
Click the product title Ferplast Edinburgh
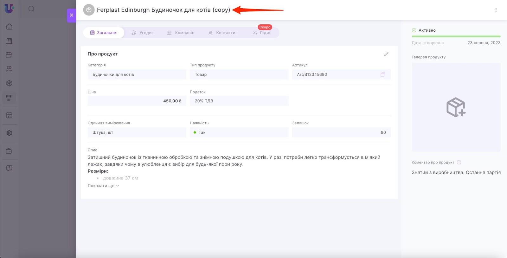tap(164, 10)
